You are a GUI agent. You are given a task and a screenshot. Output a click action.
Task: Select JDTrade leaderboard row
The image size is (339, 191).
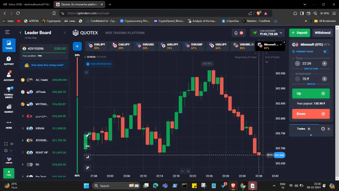tap(44, 92)
